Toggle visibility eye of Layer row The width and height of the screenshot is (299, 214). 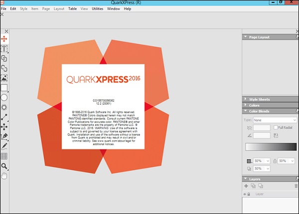click(x=245, y=194)
